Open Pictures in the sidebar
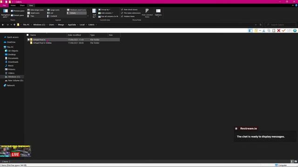 [12, 69]
